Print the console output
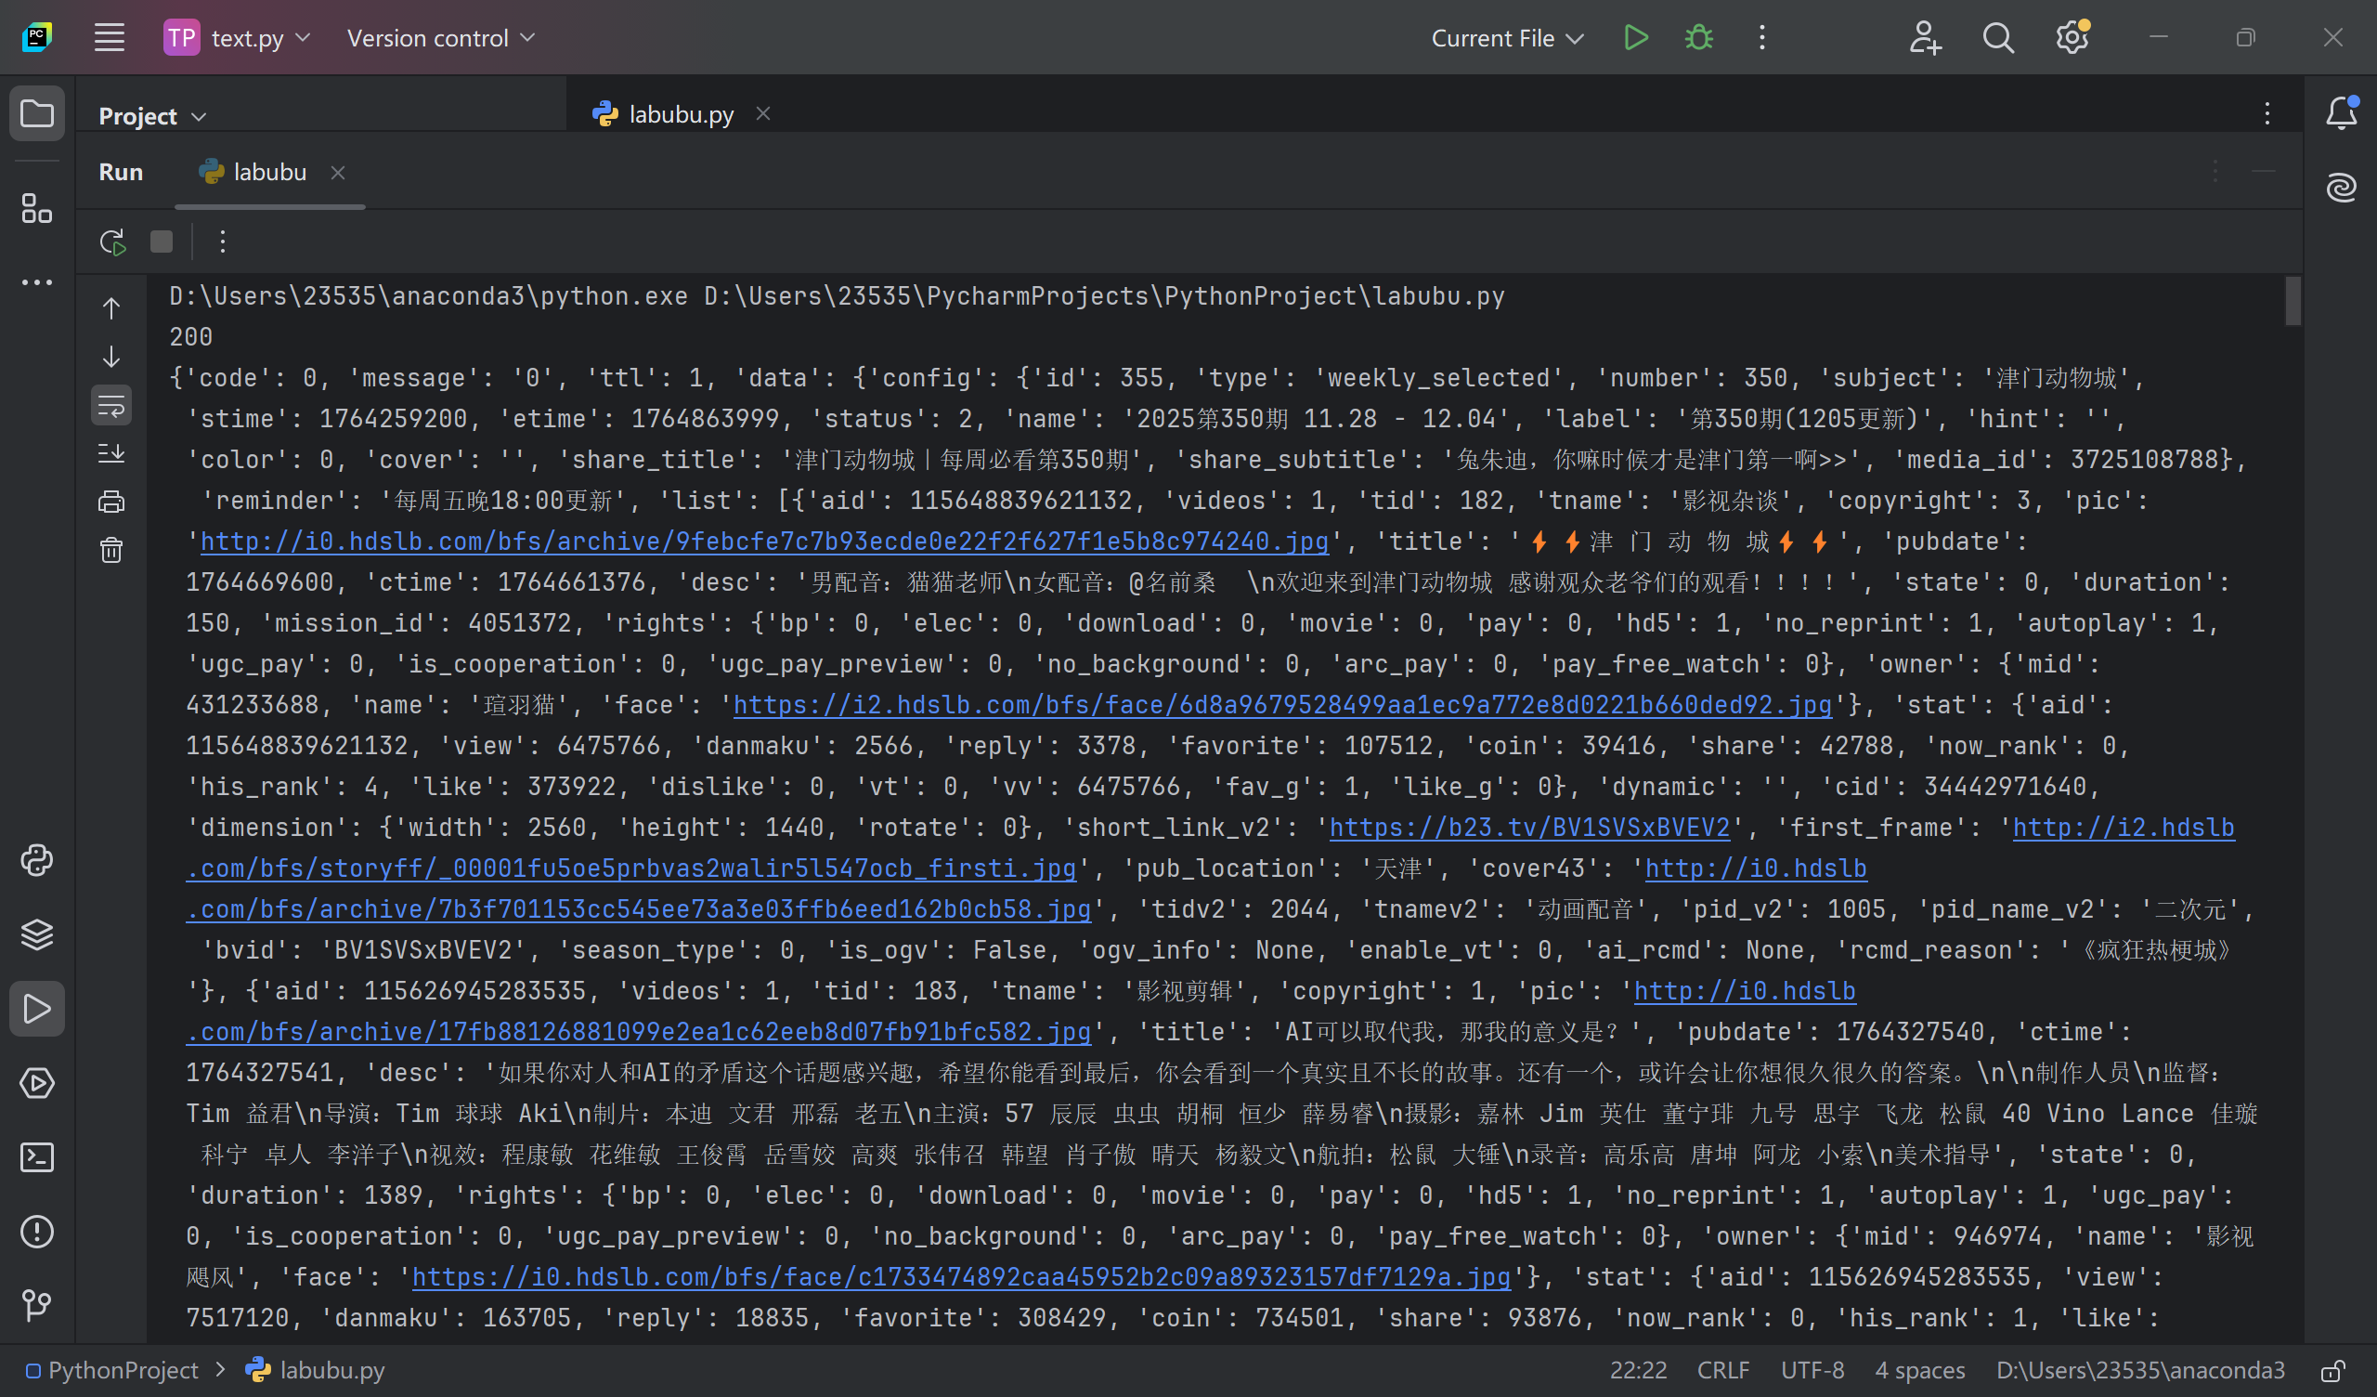This screenshot has height=1397, width=2377. [x=111, y=503]
